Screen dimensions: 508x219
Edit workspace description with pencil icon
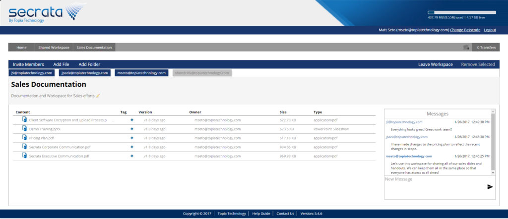[98, 96]
